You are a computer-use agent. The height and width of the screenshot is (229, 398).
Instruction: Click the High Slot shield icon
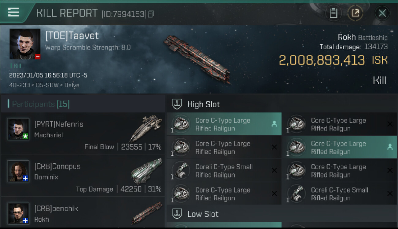(178, 104)
